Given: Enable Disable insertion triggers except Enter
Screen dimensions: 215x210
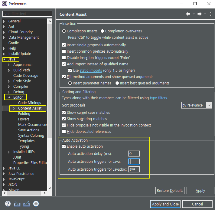Looking at the screenshot, I should pyautogui.click(x=64, y=57).
